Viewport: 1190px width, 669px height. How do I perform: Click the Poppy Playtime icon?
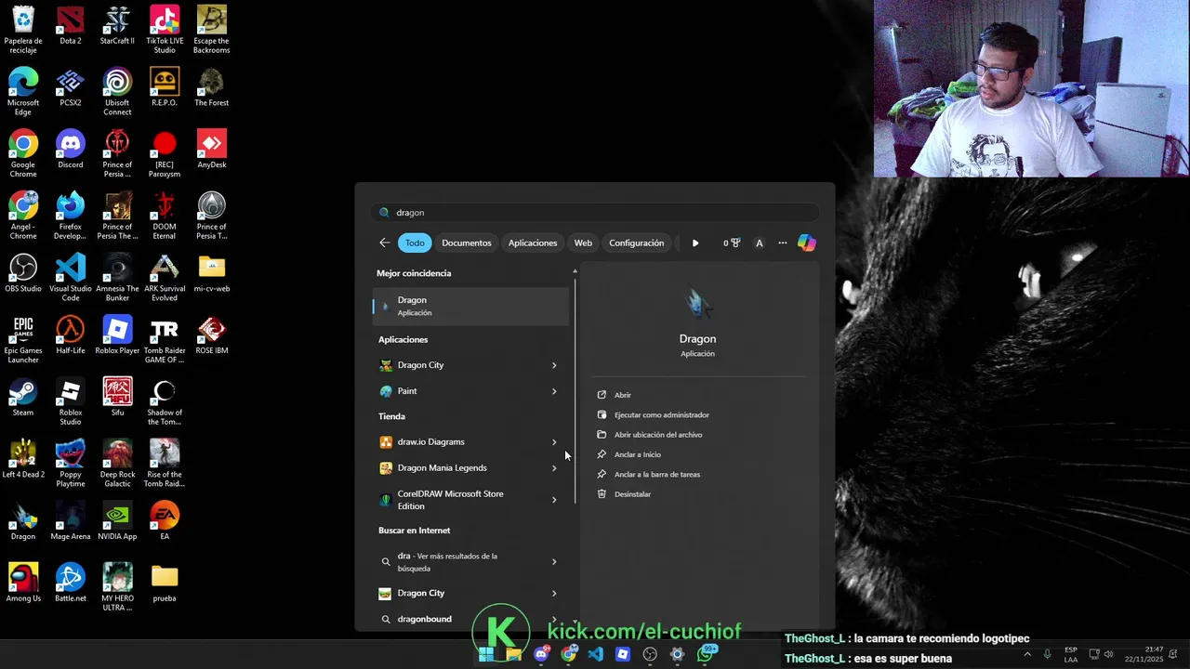tap(70, 464)
